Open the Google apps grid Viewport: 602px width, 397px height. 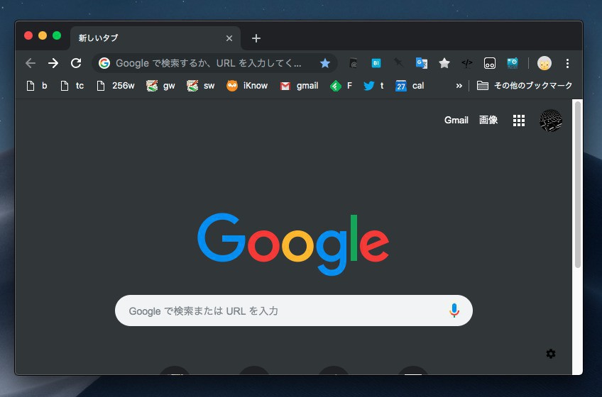point(519,121)
